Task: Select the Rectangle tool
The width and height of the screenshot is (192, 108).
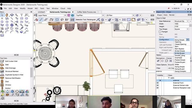Action: coord(22,18)
